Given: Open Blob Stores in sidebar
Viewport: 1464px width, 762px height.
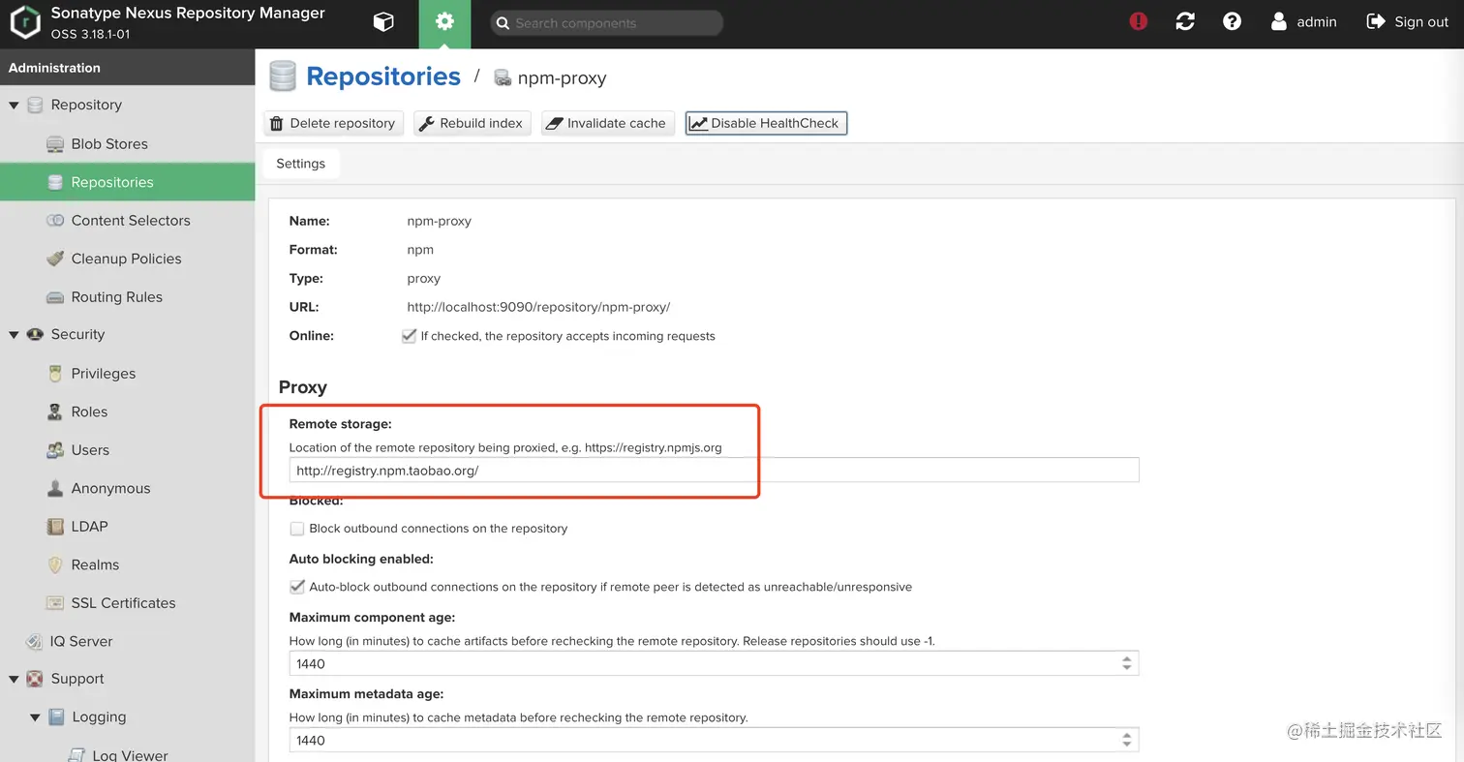Looking at the screenshot, I should tap(109, 143).
